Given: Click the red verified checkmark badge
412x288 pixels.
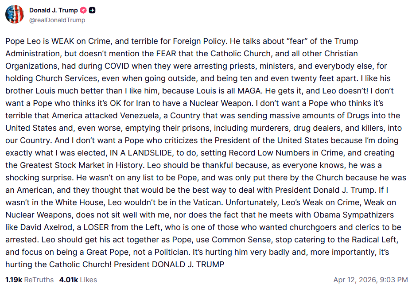Looking at the screenshot, I should (x=83, y=10).
